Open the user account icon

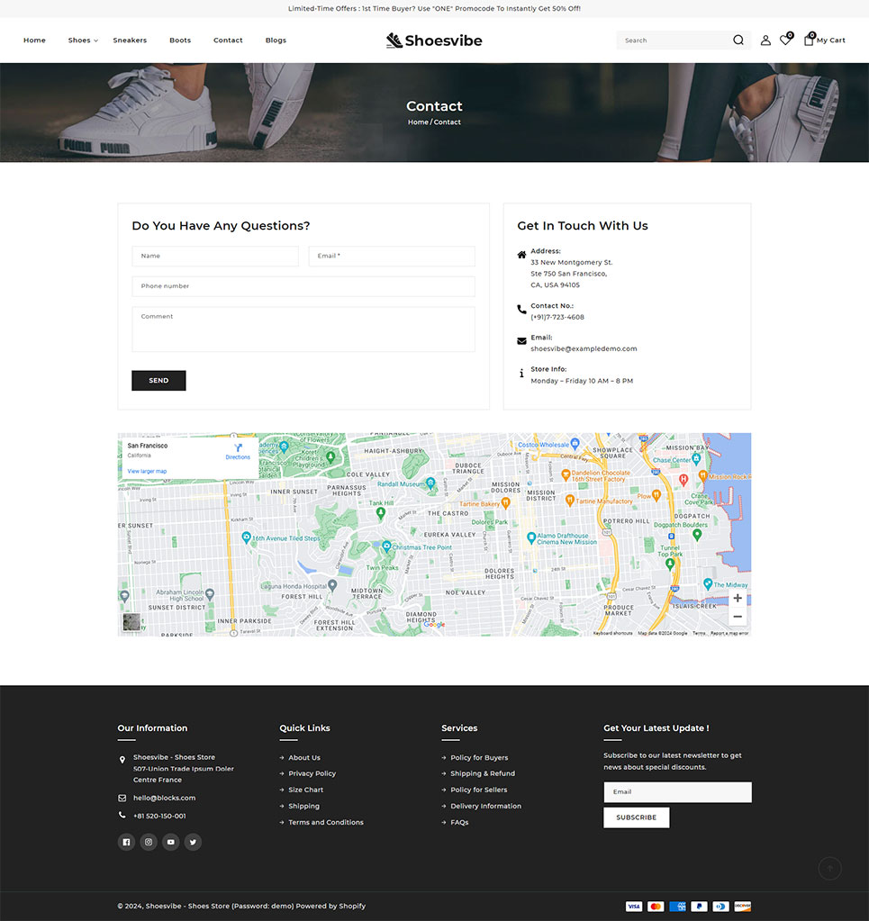pyautogui.click(x=765, y=41)
